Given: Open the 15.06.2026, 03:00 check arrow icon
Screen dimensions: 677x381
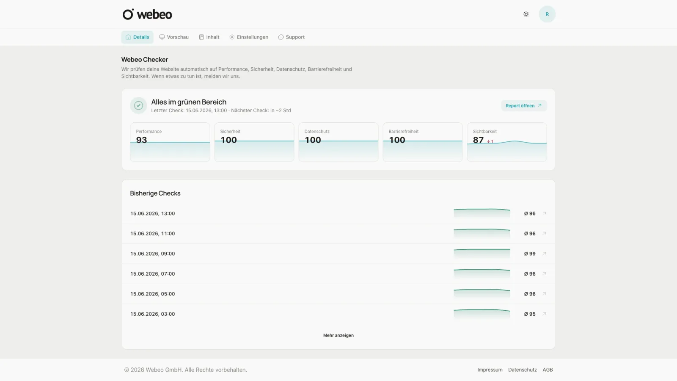Looking at the screenshot, I should 545,314.
